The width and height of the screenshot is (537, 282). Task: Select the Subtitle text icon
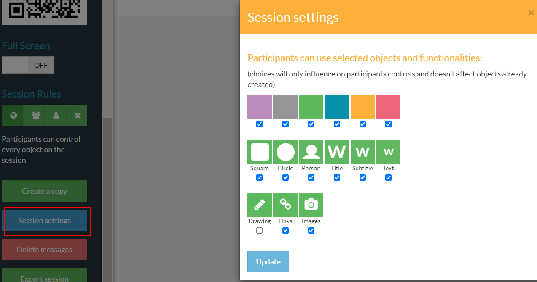click(x=362, y=152)
